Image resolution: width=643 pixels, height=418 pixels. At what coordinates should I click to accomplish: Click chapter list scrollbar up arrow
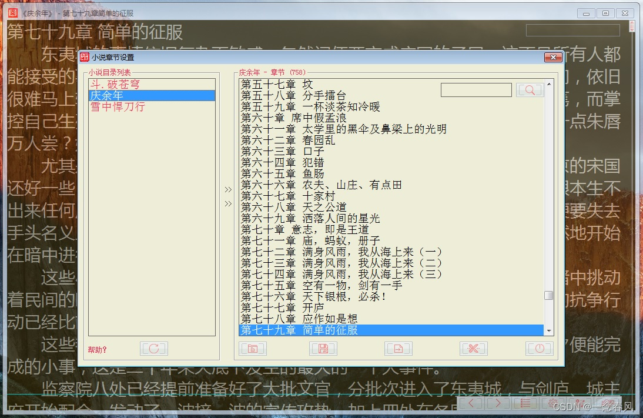tap(549, 84)
